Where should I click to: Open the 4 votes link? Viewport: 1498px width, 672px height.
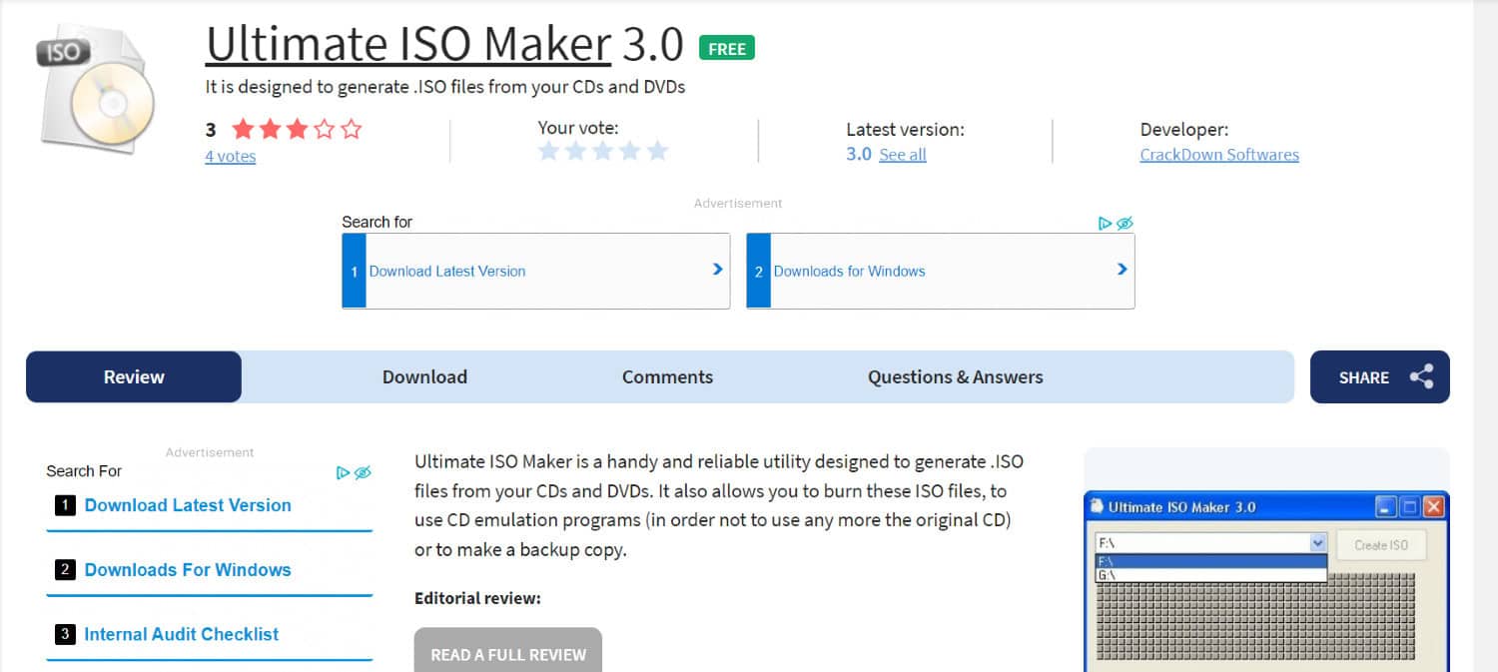point(231,157)
